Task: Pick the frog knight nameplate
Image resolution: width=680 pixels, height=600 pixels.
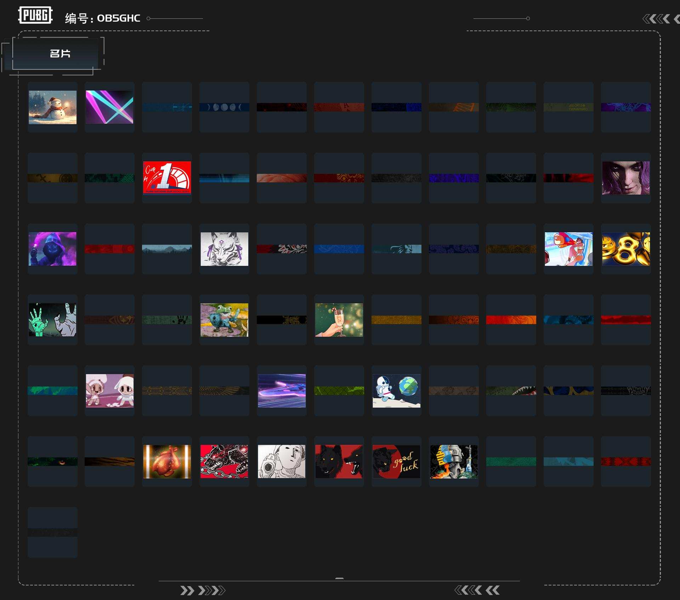Action: coord(224,320)
